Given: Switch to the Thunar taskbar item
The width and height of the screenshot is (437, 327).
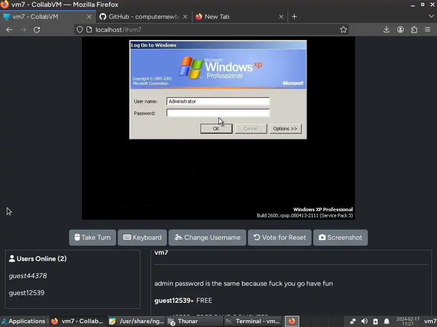Looking at the screenshot, I should (195, 321).
